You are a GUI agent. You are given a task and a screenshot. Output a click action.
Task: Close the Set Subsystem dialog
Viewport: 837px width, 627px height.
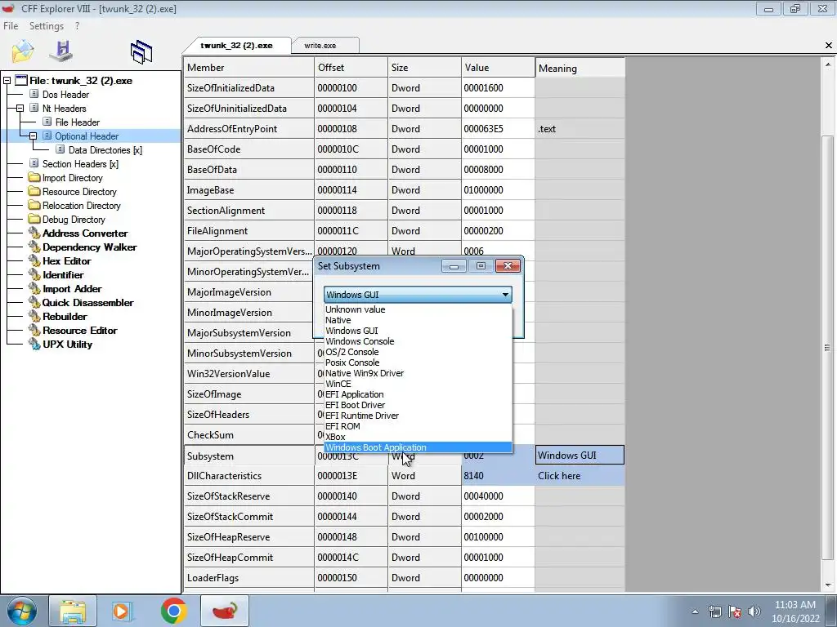(x=508, y=265)
